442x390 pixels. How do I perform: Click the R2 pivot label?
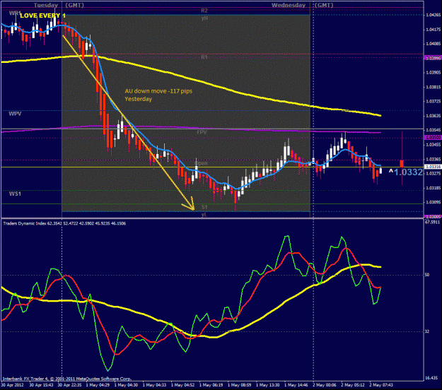coord(204,11)
